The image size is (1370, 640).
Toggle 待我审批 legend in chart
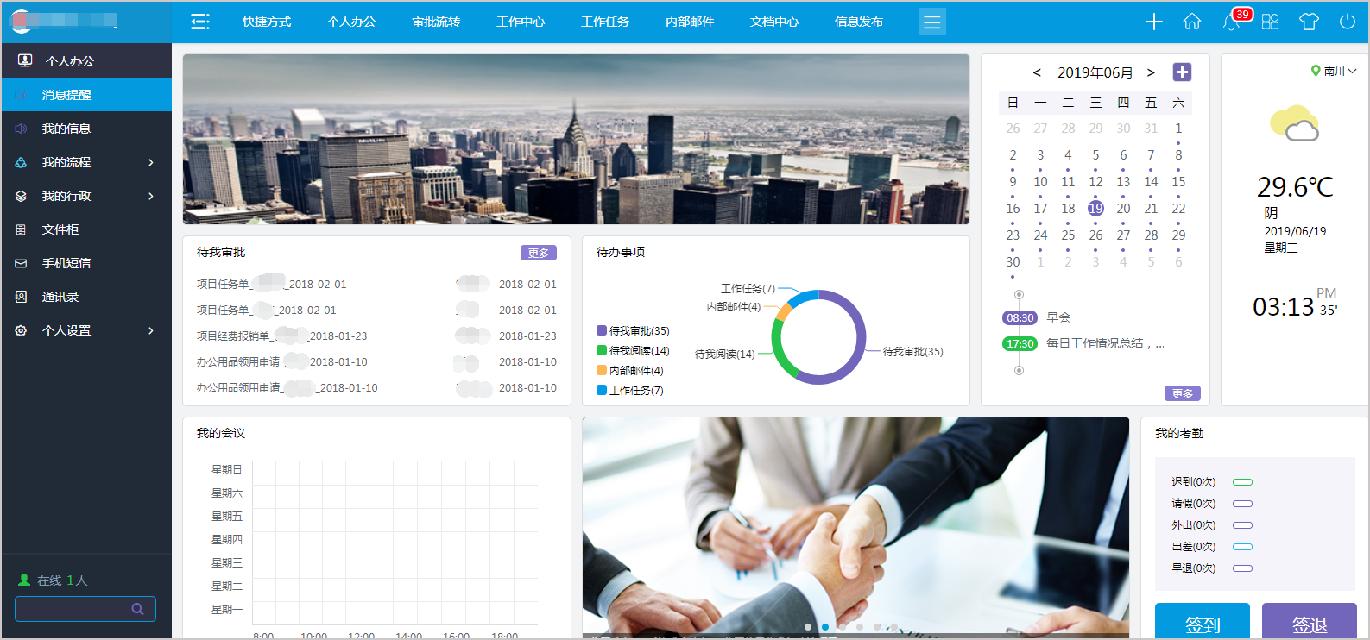pos(633,331)
